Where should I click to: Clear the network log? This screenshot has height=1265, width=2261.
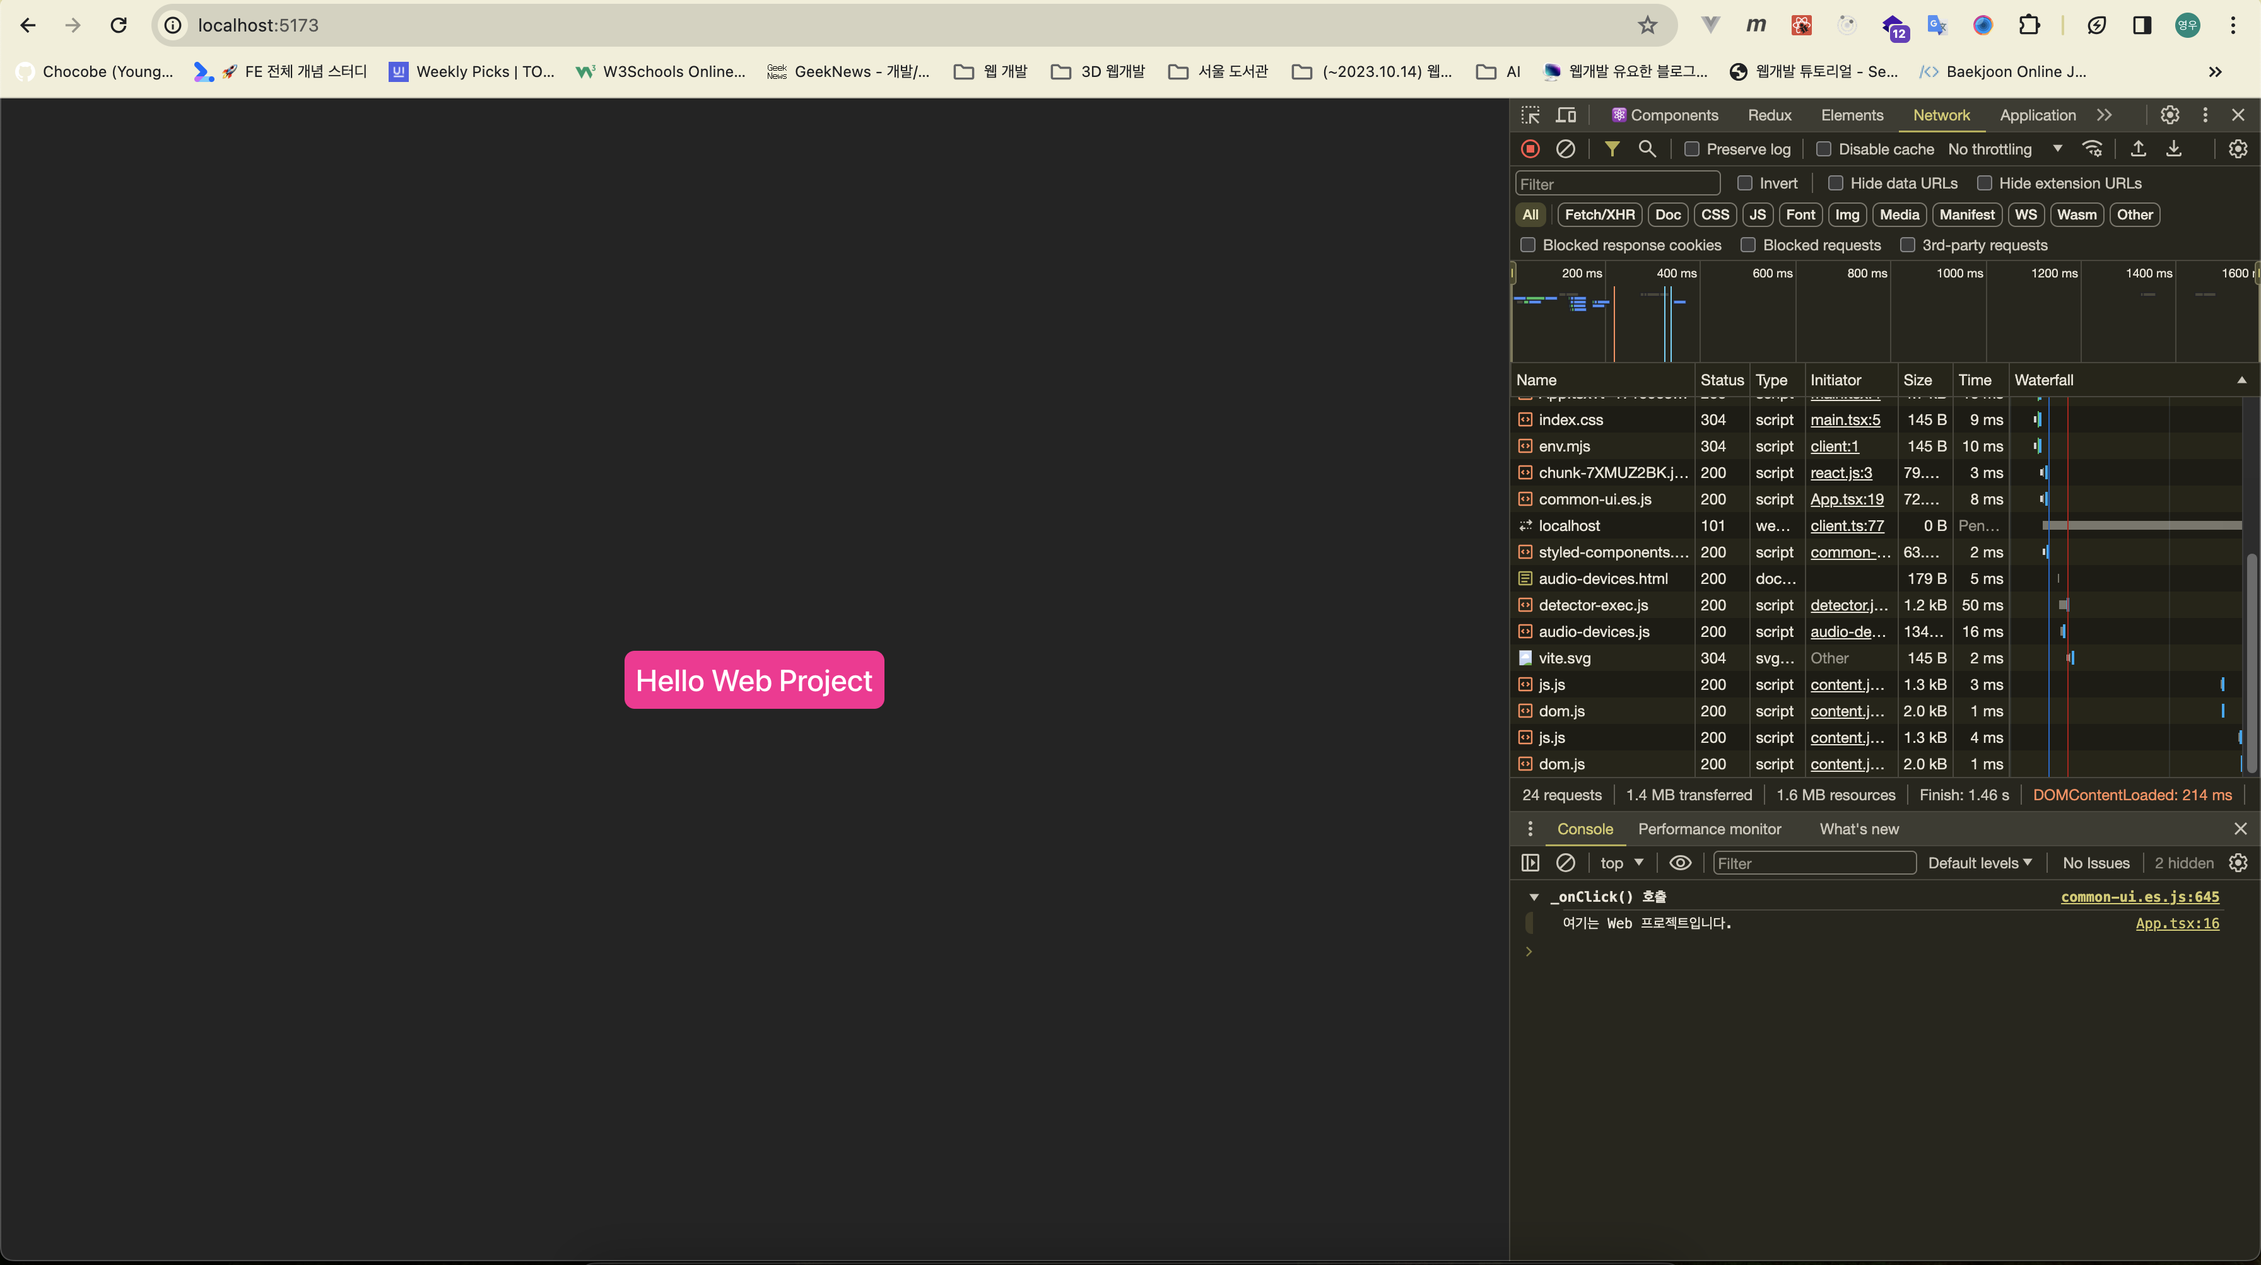click(x=1565, y=149)
